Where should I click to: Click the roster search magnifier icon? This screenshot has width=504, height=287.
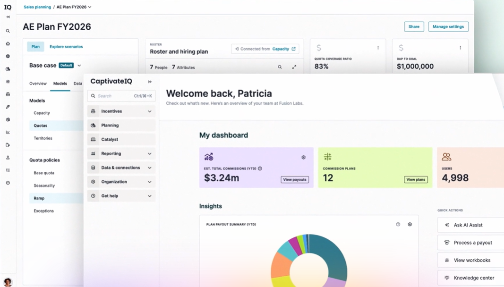(280, 67)
